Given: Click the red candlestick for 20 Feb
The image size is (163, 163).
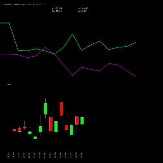Looking at the screenshot, I should (14, 130).
